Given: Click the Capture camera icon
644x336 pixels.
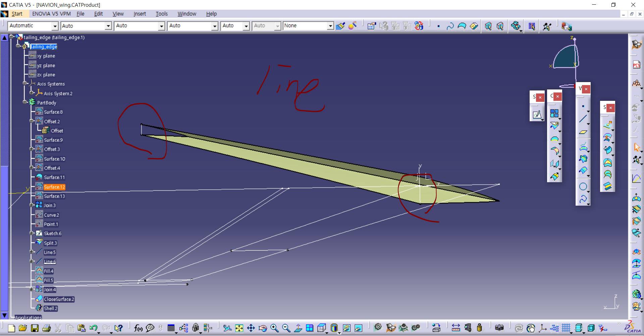Looking at the screenshot, I should point(499,328).
